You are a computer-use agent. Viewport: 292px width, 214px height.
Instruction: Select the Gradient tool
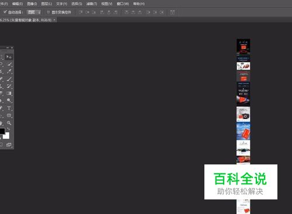click(9, 93)
